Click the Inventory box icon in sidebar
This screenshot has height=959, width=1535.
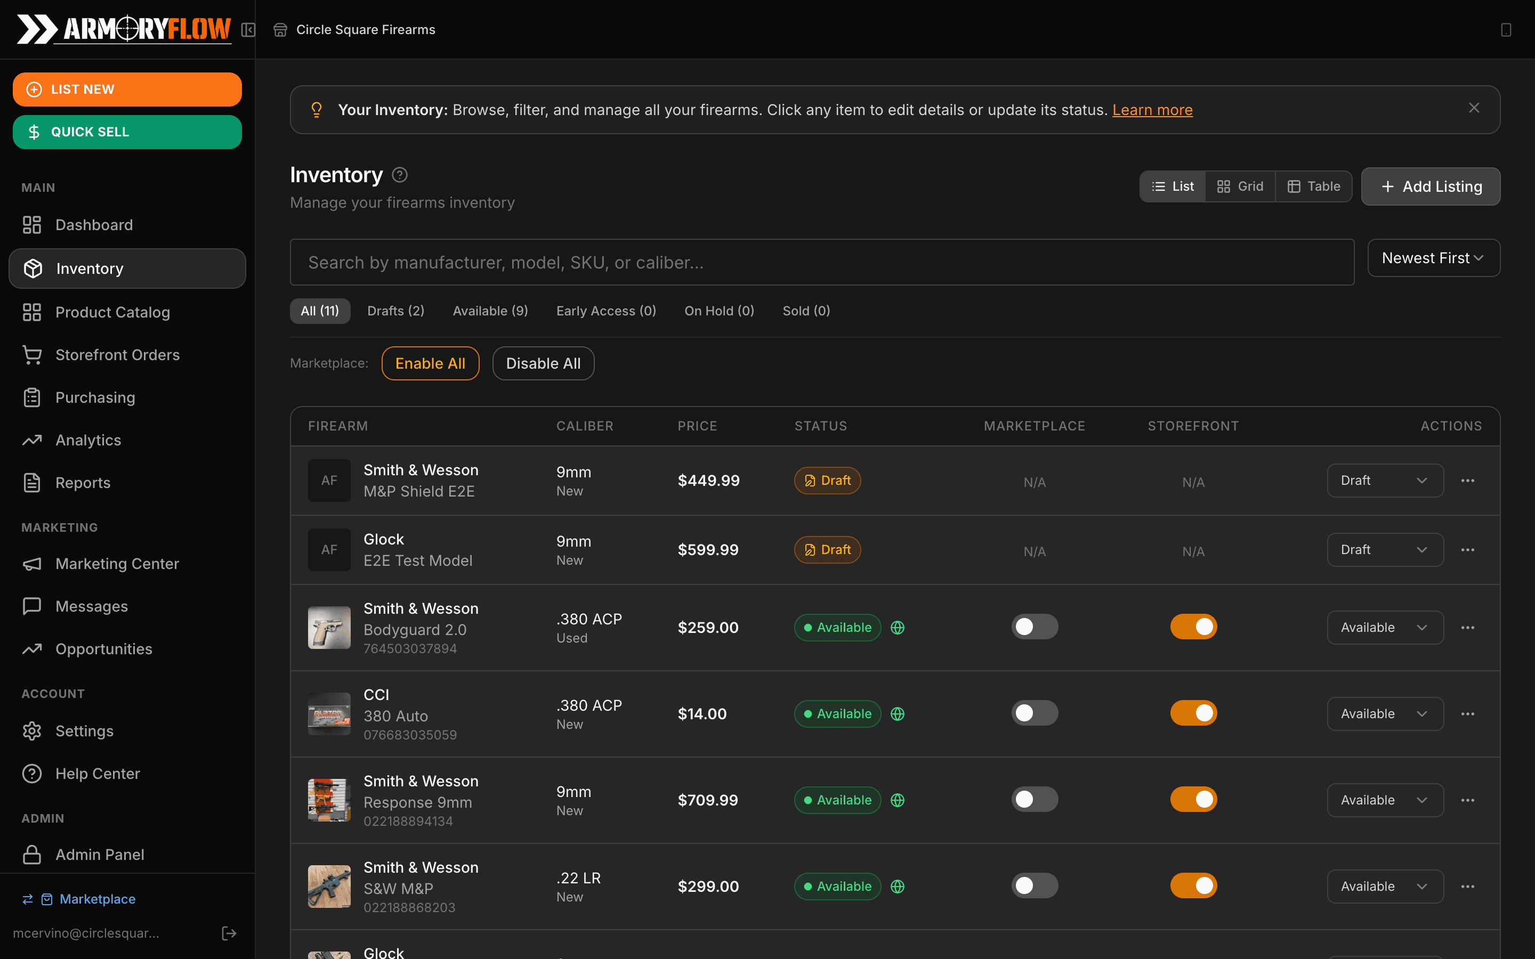click(33, 269)
